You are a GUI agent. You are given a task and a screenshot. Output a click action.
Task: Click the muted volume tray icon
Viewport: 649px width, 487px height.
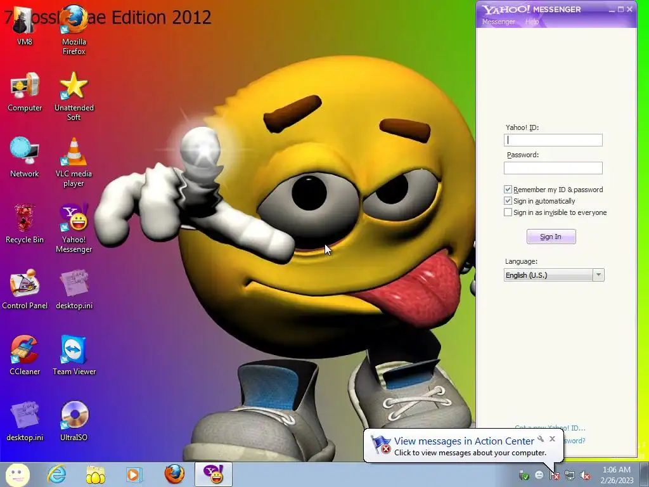point(585,476)
